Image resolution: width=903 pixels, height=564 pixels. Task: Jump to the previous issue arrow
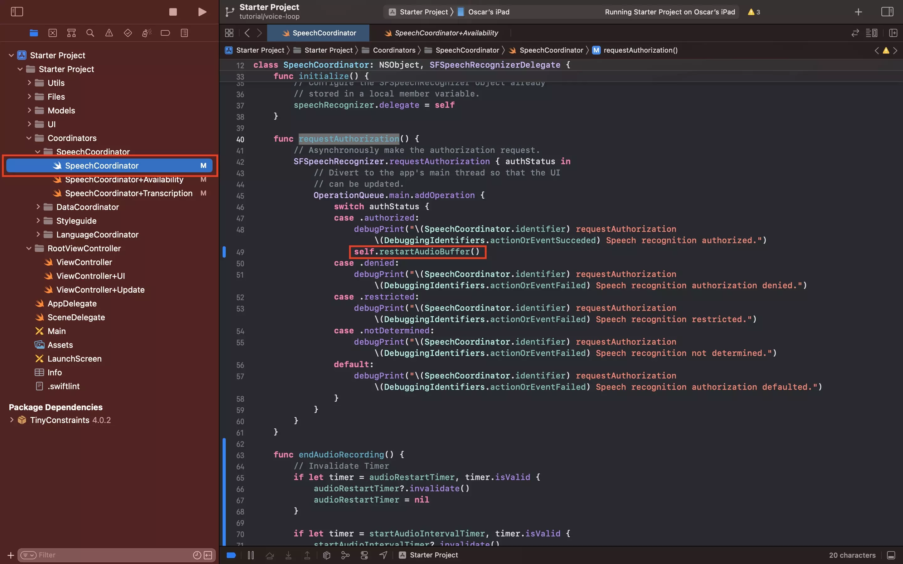[x=877, y=50]
